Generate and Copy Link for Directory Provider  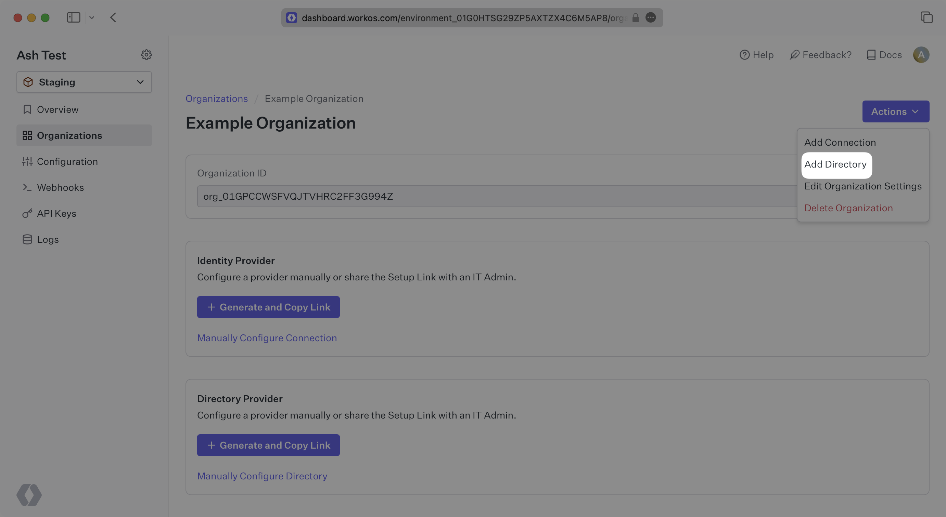pos(268,445)
